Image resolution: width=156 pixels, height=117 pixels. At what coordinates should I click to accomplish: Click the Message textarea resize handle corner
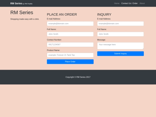[143, 49]
